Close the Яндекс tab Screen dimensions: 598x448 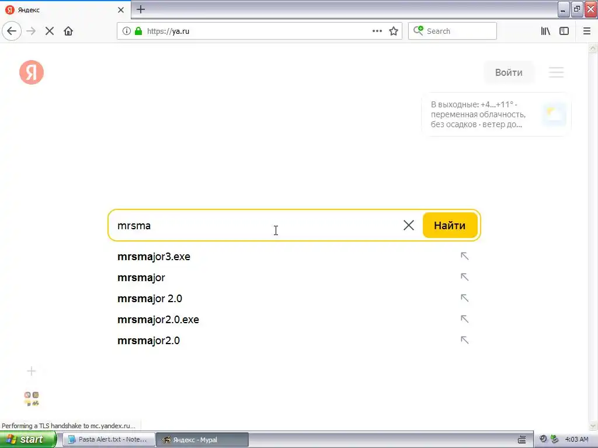(121, 10)
